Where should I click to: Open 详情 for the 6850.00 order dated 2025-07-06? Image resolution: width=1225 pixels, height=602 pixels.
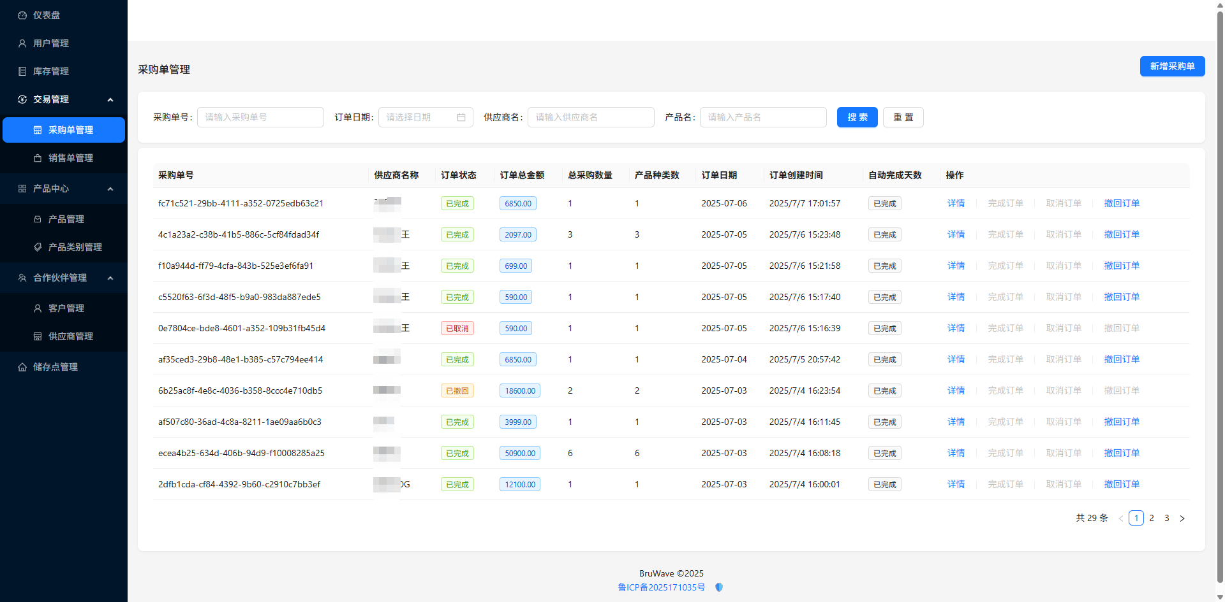pos(956,203)
